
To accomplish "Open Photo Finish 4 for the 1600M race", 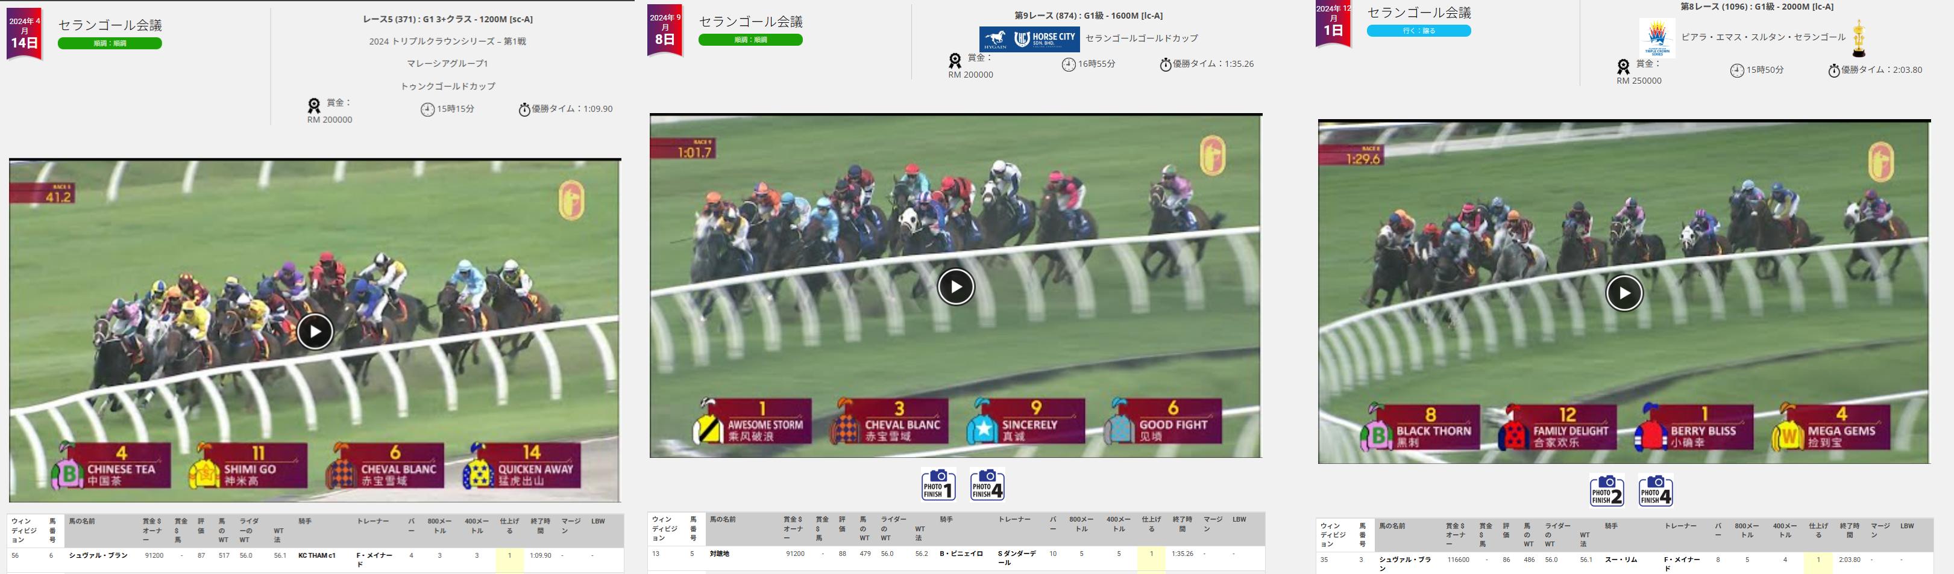I will tap(987, 486).
